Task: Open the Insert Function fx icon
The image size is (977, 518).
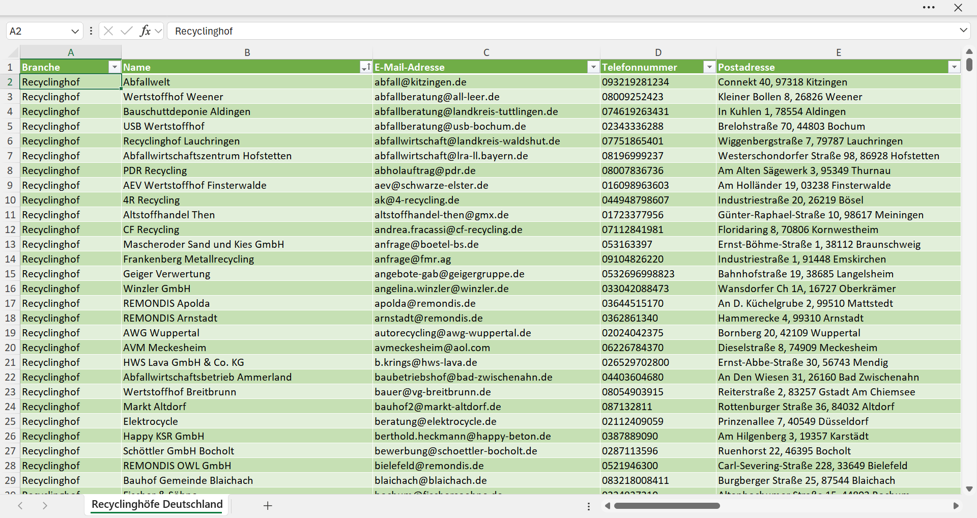Action: tap(145, 31)
